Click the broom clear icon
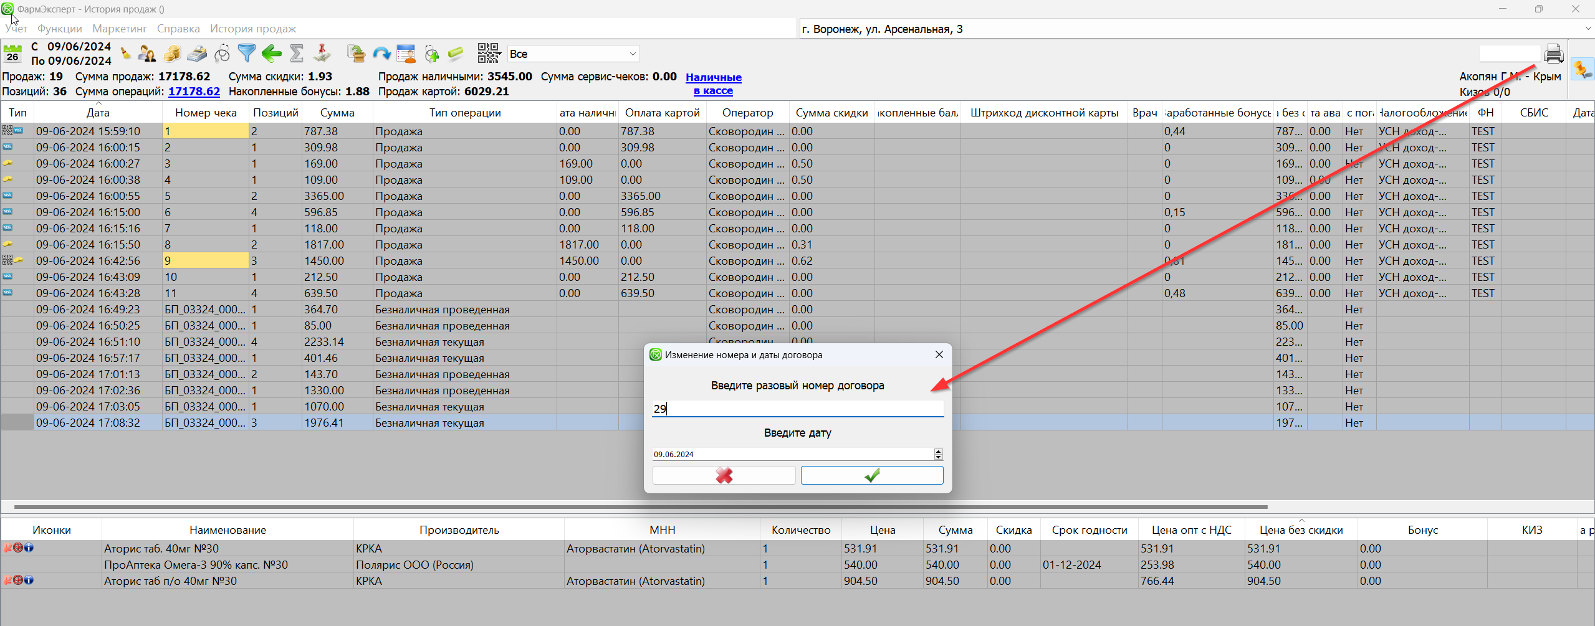1595x626 pixels. 126,54
